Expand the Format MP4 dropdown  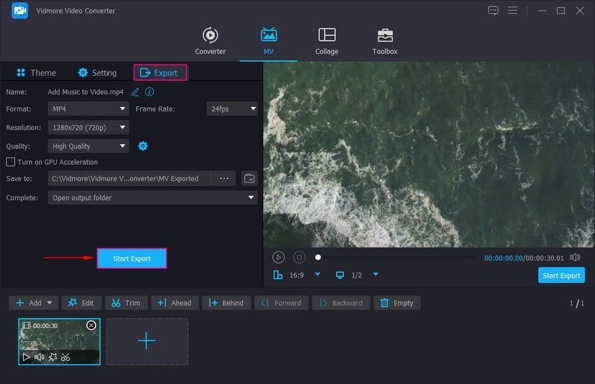(x=89, y=108)
